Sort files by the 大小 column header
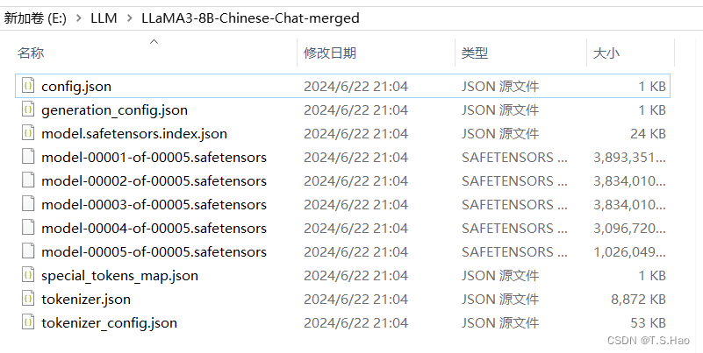703x353 pixels. pos(606,53)
